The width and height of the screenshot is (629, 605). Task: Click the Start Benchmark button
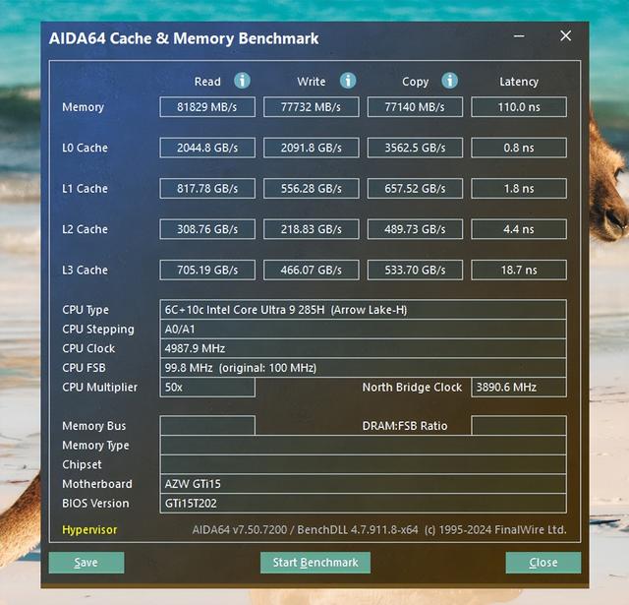(x=315, y=563)
